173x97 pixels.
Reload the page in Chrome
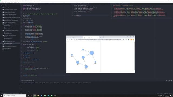point(72,40)
